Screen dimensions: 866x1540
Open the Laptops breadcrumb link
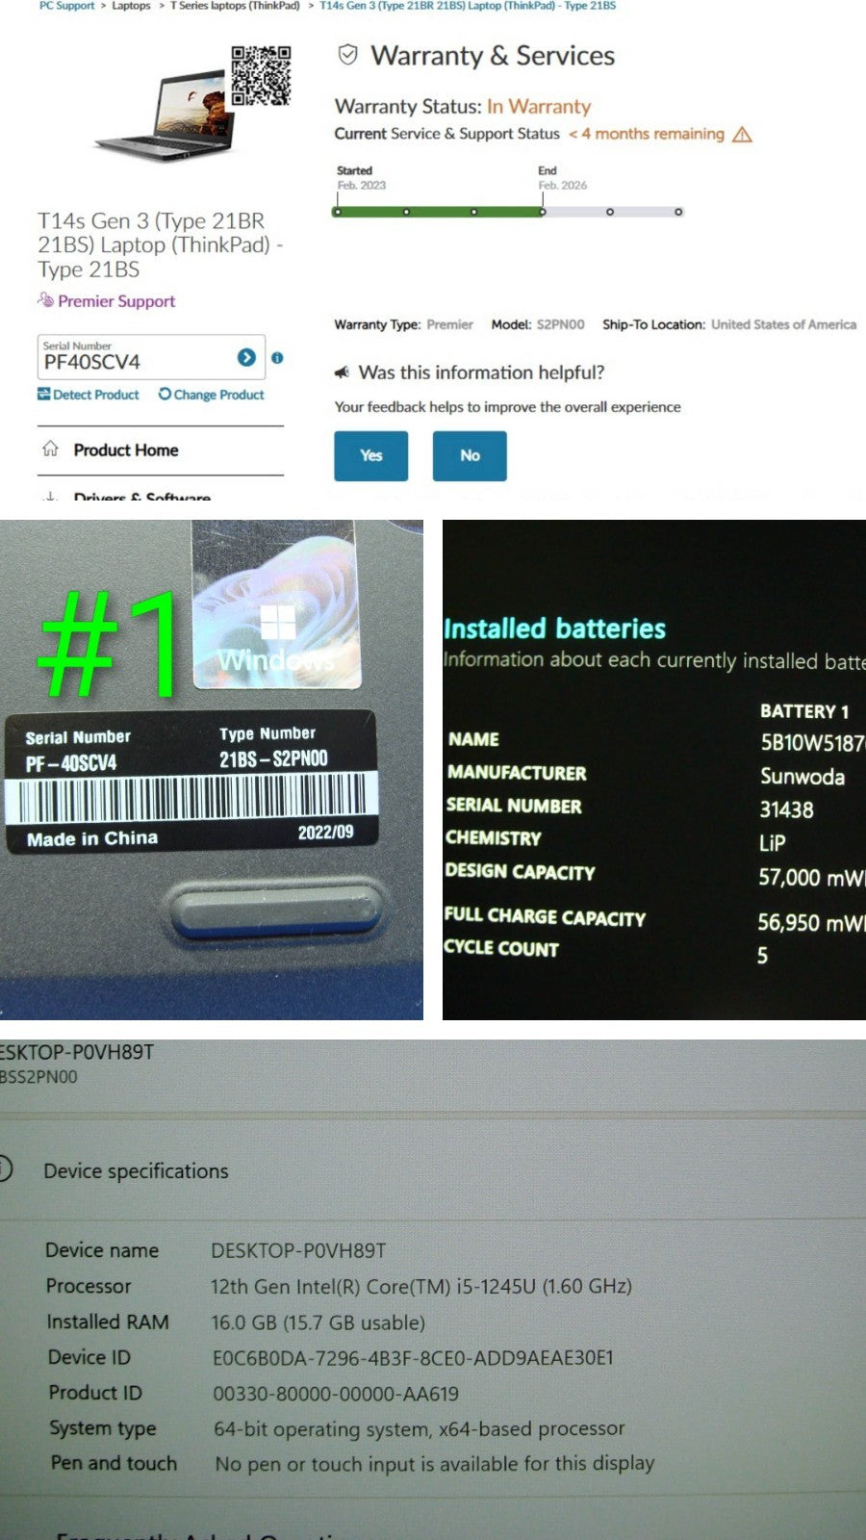(x=131, y=6)
